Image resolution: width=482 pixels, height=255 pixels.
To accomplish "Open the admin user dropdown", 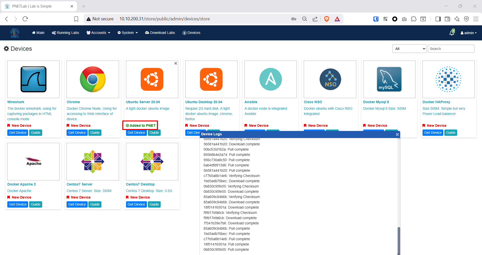I will tap(468, 33).
